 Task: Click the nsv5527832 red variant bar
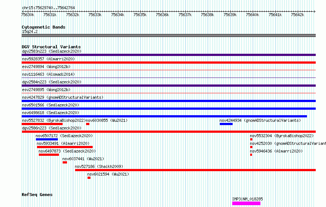[42, 124]
